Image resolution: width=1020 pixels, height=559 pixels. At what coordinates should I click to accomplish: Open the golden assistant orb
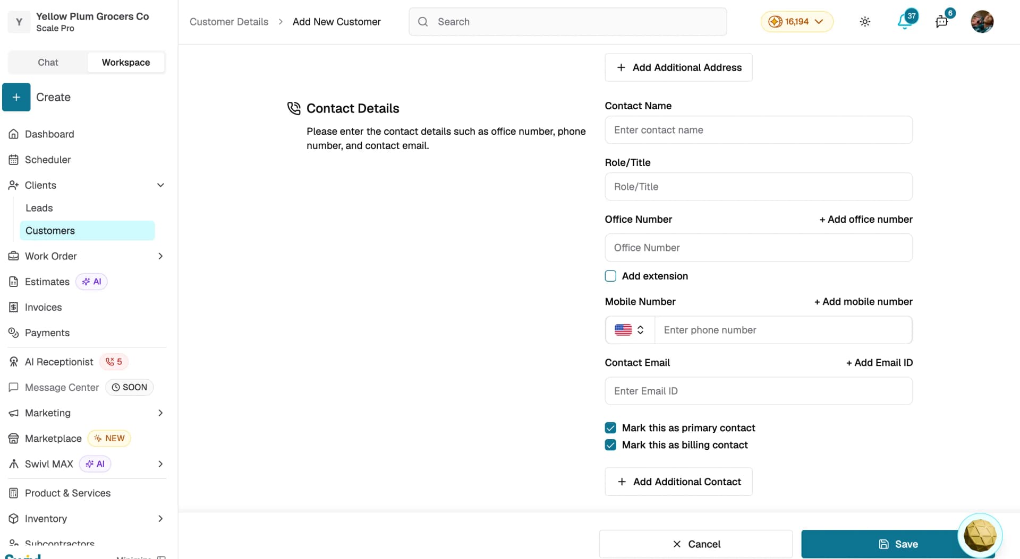coord(980,535)
